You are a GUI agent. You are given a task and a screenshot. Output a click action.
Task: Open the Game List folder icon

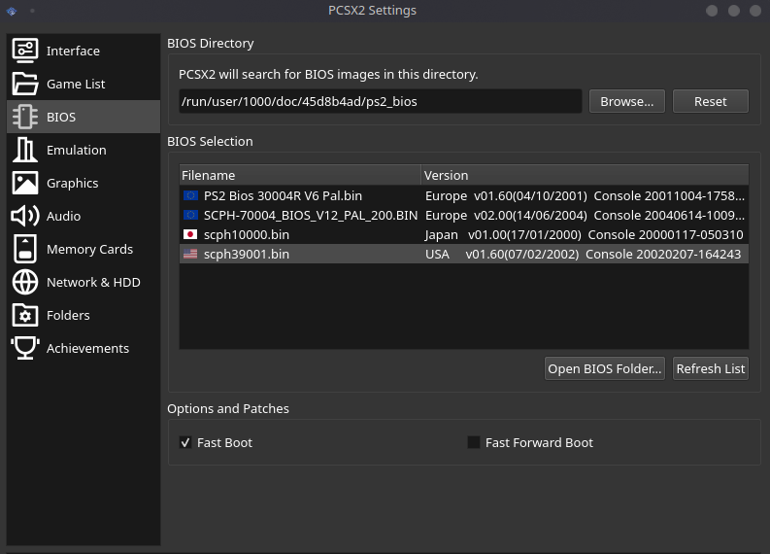click(25, 84)
